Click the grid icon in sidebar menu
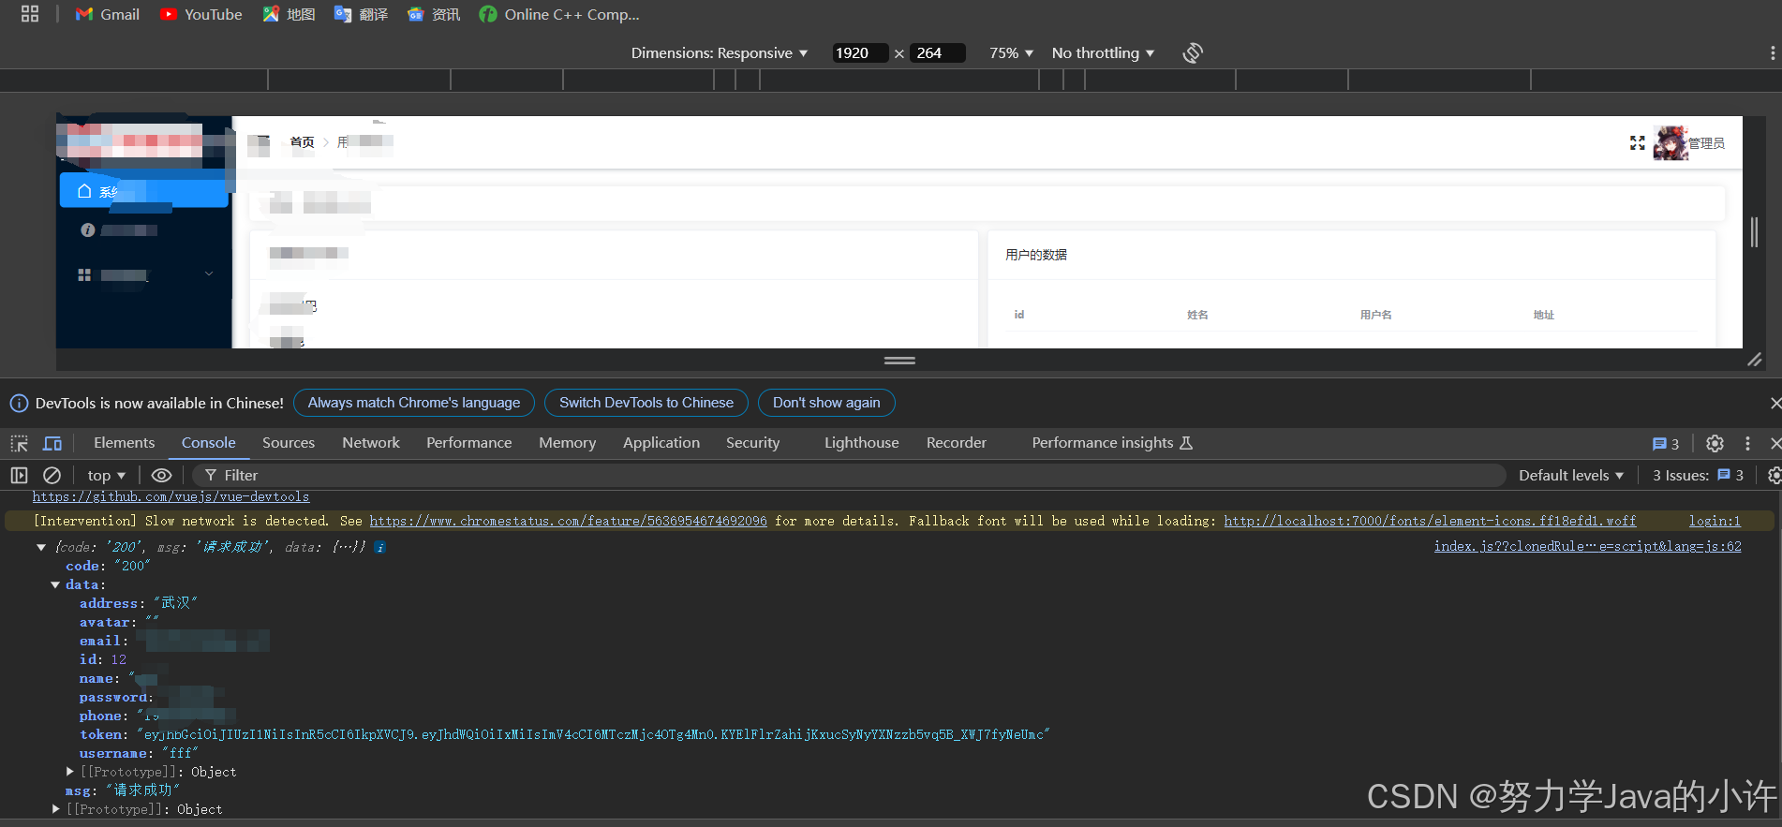The width and height of the screenshot is (1782, 827). (84, 274)
